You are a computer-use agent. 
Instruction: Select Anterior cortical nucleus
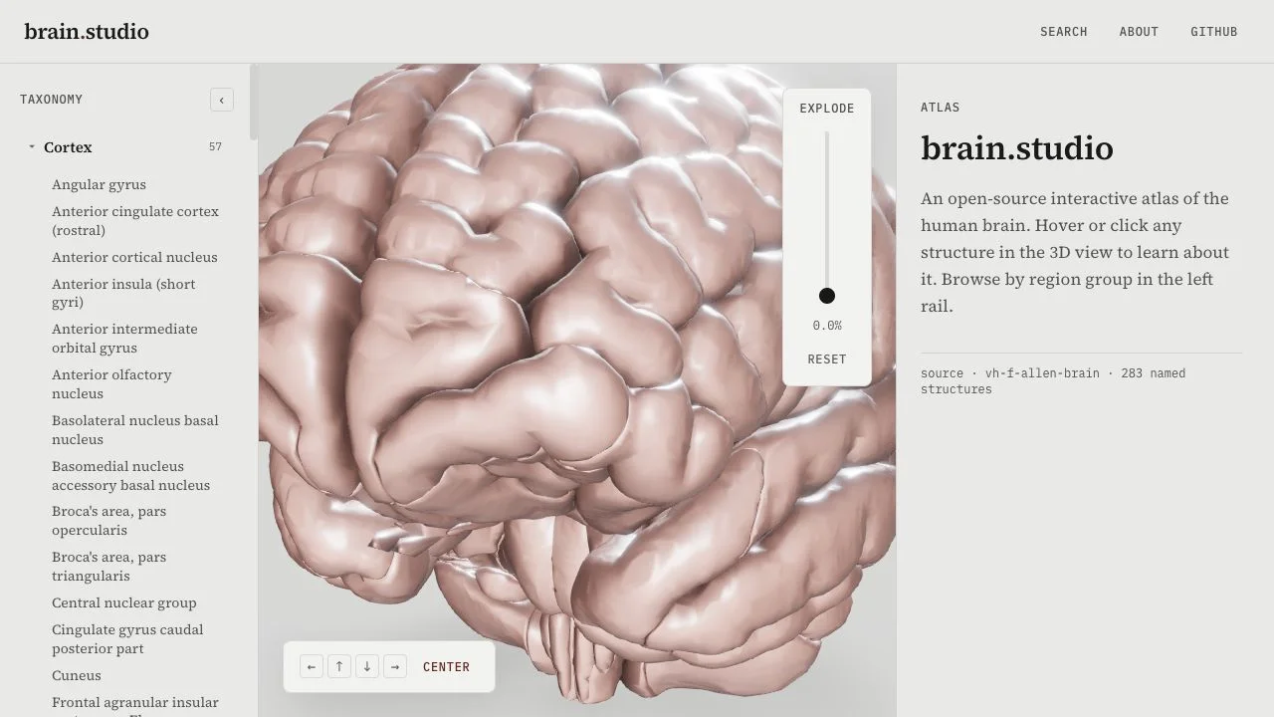click(x=134, y=257)
